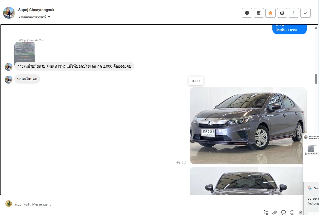Open emoji picker in reply toolbar

click(292, 213)
